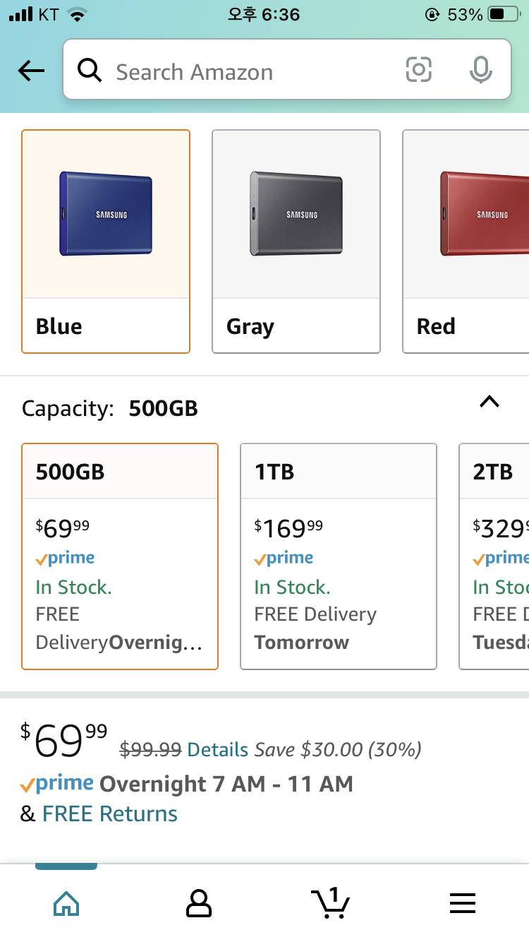
Task: Select the Gray color option
Action: pyautogui.click(x=296, y=242)
